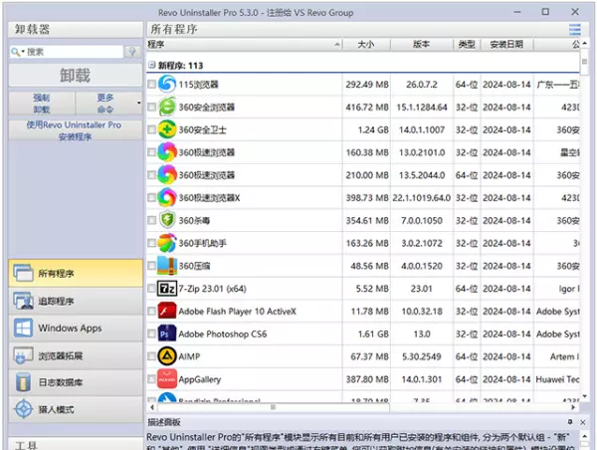597x450 pixels.
Task: Collapse the 新程序: 113 group
Action: pos(151,65)
